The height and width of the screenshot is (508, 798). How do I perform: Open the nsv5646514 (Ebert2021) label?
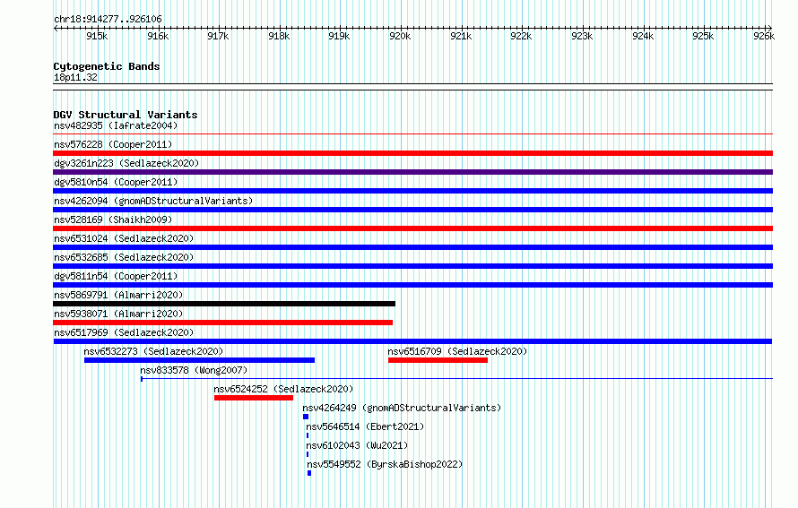[365, 426]
